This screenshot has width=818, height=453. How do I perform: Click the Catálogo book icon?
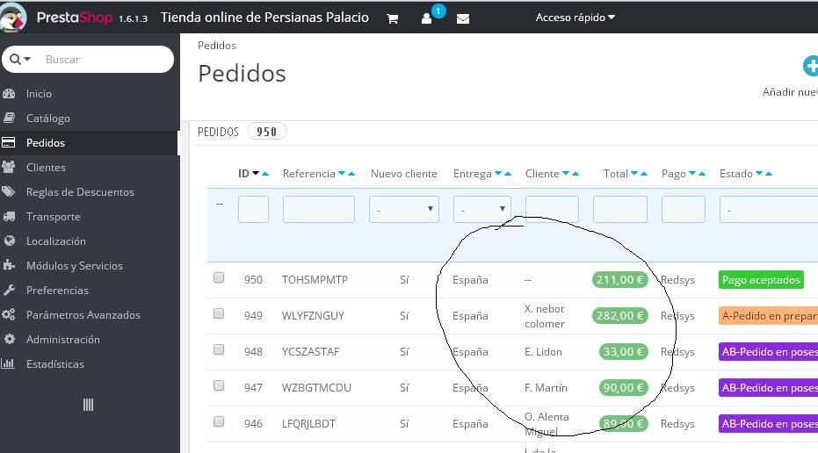(x=9, y=119)
